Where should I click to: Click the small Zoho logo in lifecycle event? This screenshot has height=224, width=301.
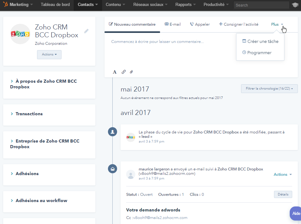(131, 137)
